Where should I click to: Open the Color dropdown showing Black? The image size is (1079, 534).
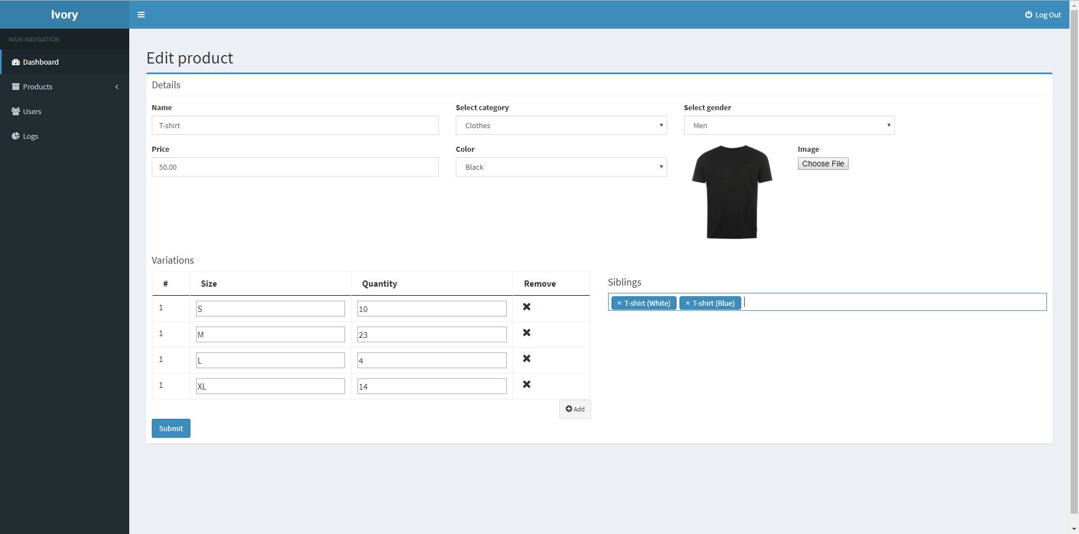pyautogui.click(x=560, y=167)
